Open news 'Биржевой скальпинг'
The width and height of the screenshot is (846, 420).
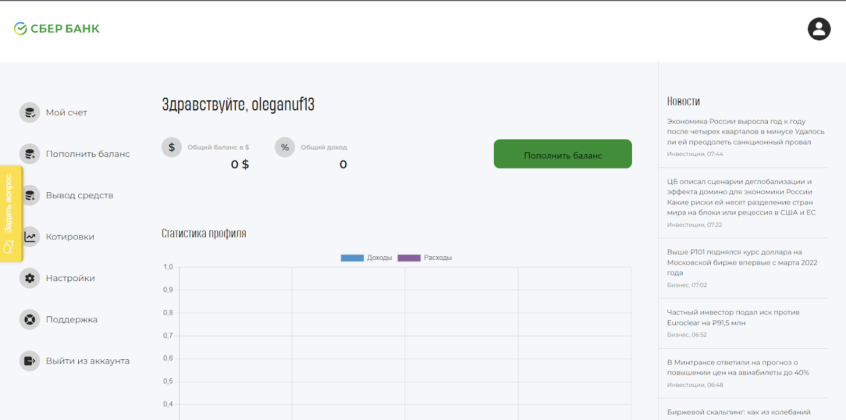tap(739, 412)
